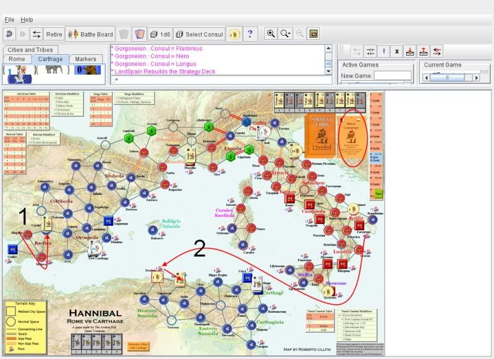Click the gold coin toolbar icon

[x=234, y=34]
